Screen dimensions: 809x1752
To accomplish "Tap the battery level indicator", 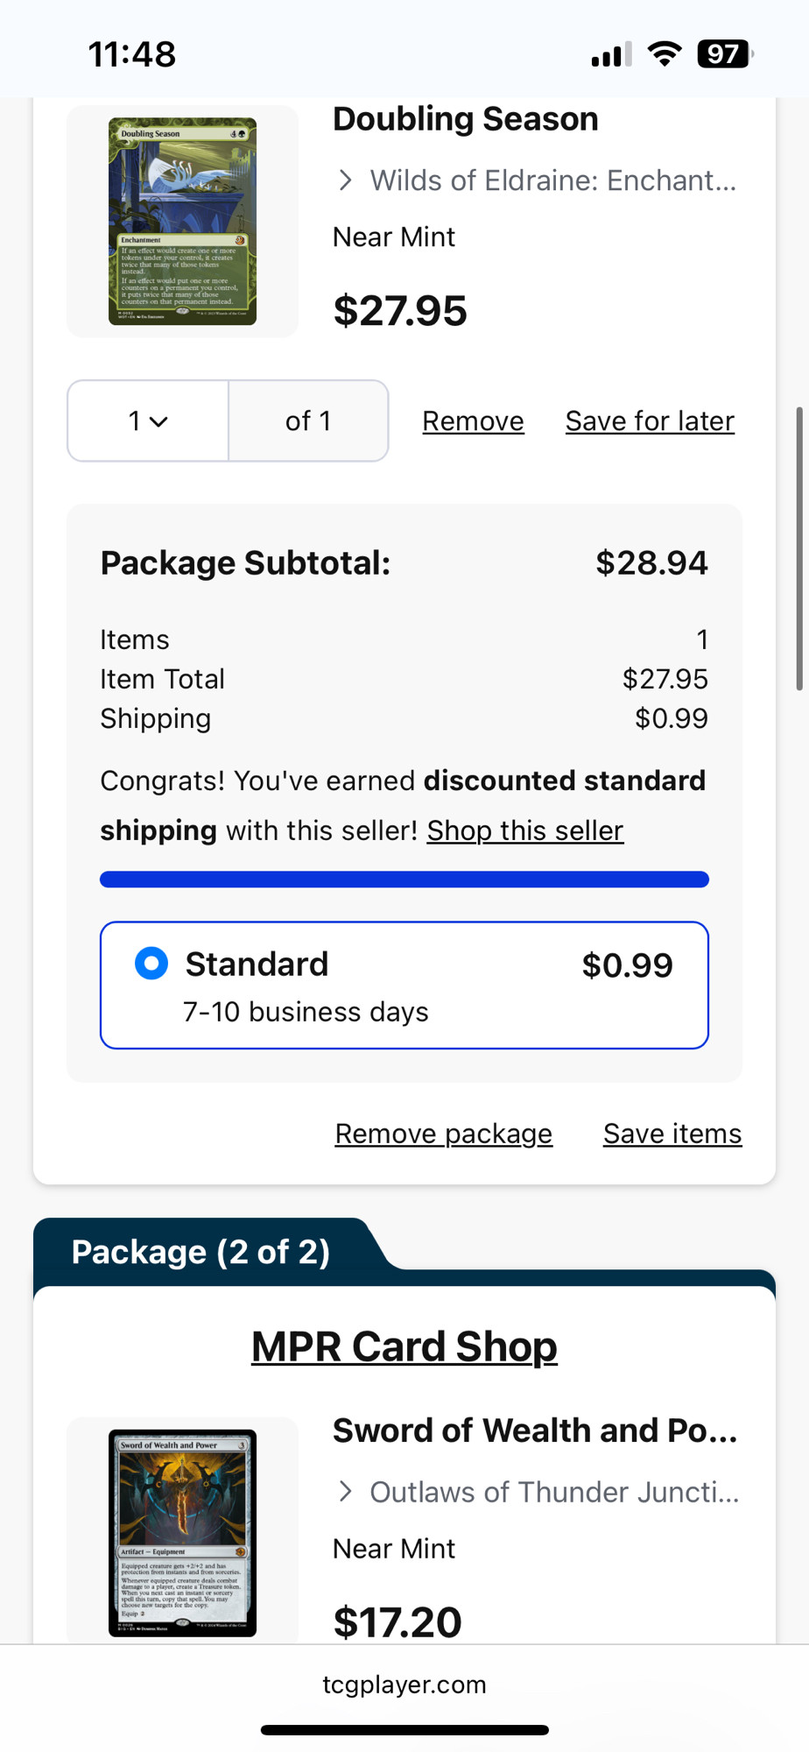I will [x=725, y=54].
